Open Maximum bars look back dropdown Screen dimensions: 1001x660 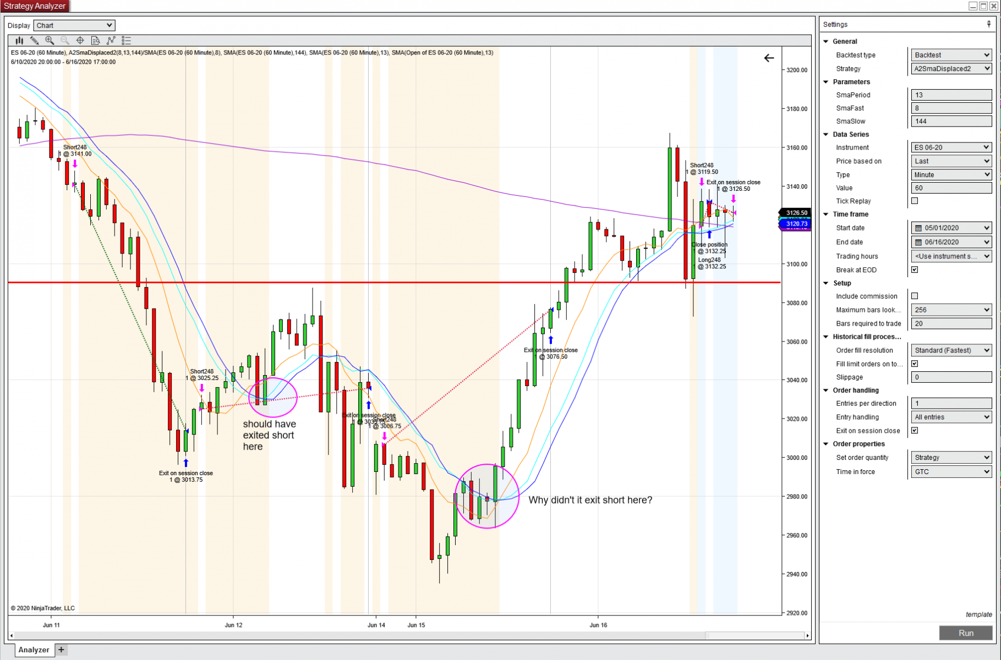click(951, 310)
